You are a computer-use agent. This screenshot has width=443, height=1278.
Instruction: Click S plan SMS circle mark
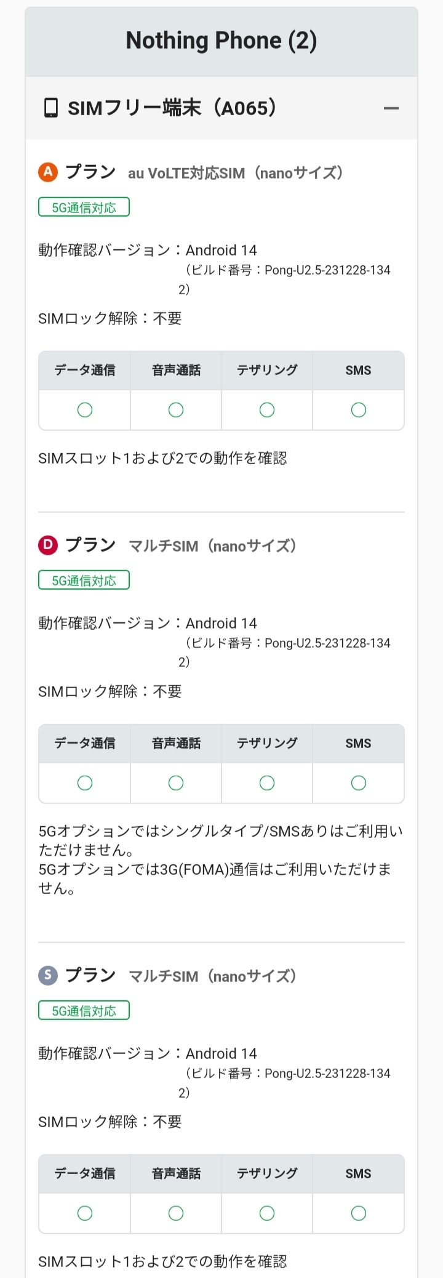(x=359, y=1213)
